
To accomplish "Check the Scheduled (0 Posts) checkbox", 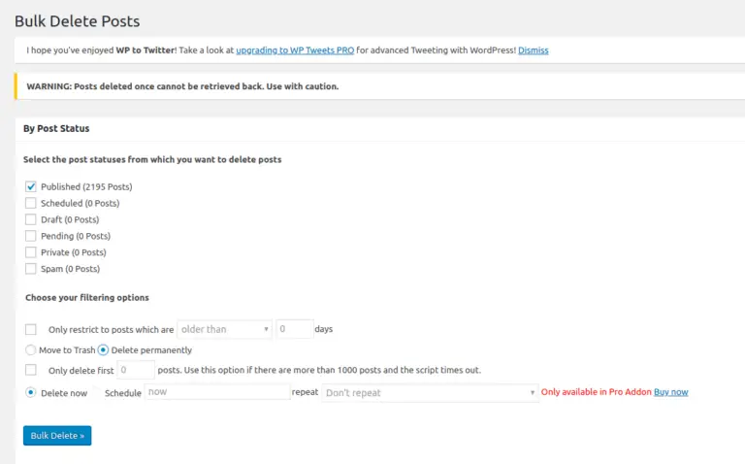I will (31, 203).
